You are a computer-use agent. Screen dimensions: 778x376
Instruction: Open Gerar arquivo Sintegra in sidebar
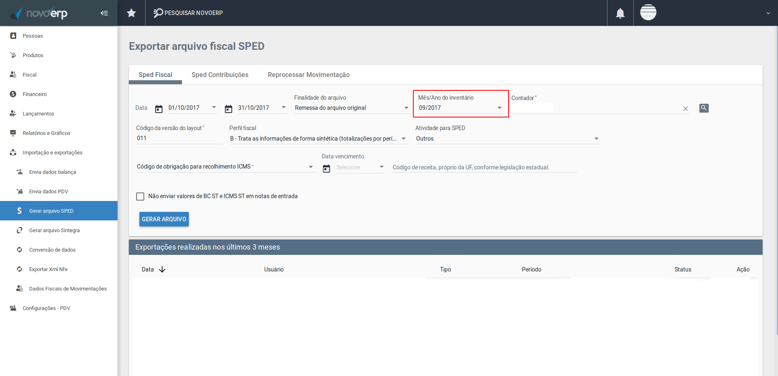[54, 231]
